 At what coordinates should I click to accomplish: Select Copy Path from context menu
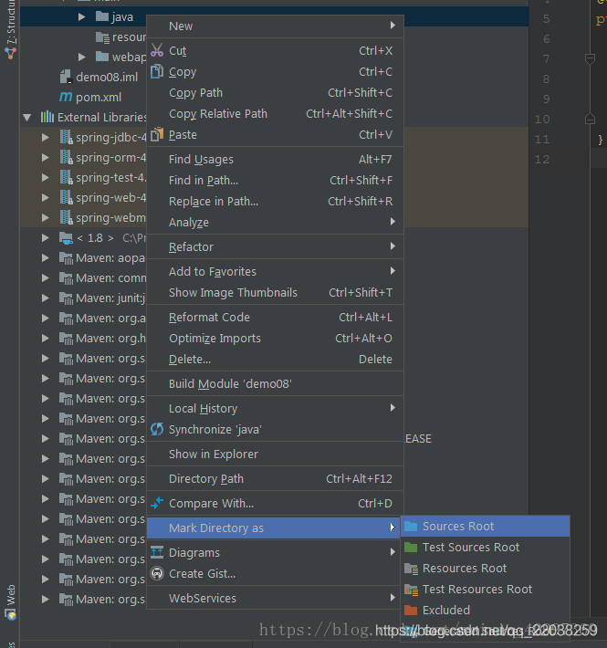click(x=275, y=92)
